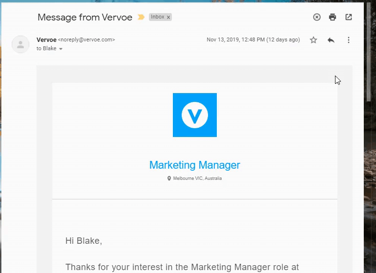
Task: Click the reply arrow icon
Action: tap(331, 40)
